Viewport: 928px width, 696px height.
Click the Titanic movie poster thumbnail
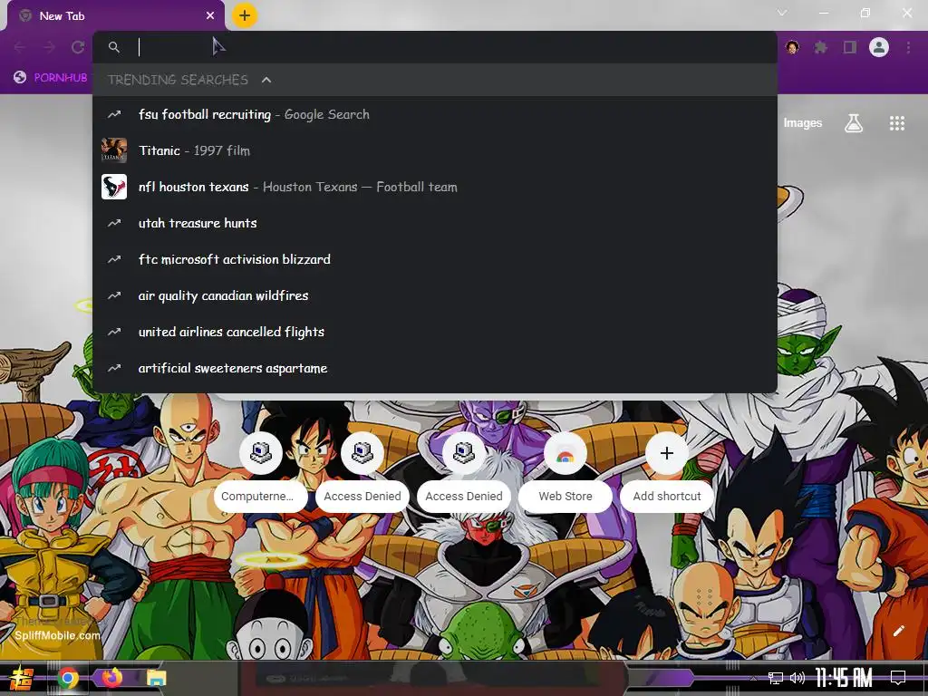[114, 150]
